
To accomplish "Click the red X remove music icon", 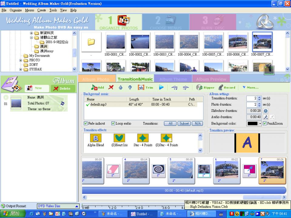I will pyautogui.click(x=111, y=88).
